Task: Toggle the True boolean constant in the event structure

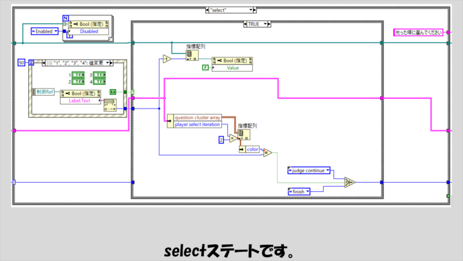Action: [x=113, y=92]
